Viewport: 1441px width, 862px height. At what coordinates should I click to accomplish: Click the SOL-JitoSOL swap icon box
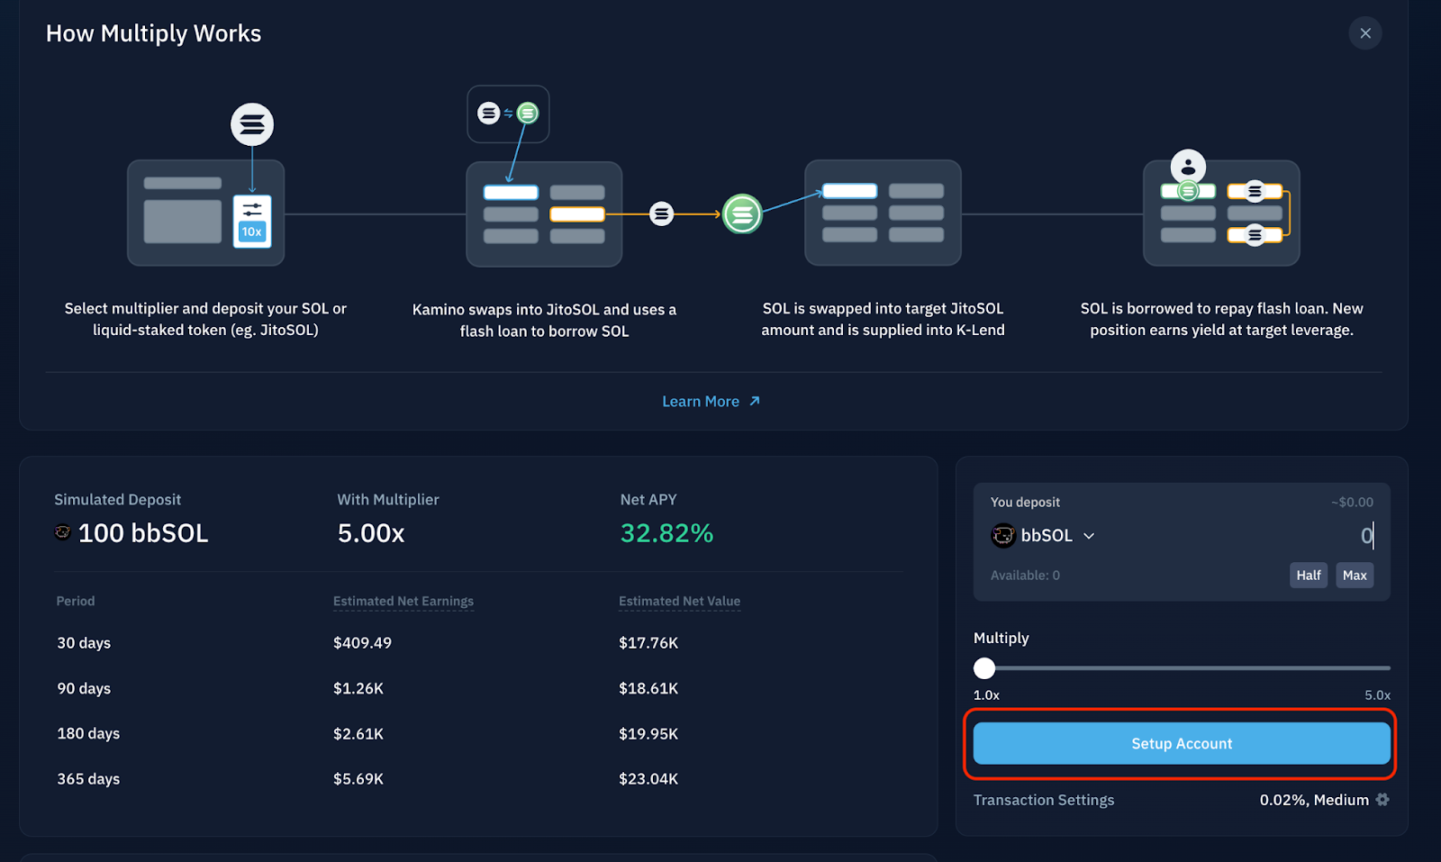point(508,113)
